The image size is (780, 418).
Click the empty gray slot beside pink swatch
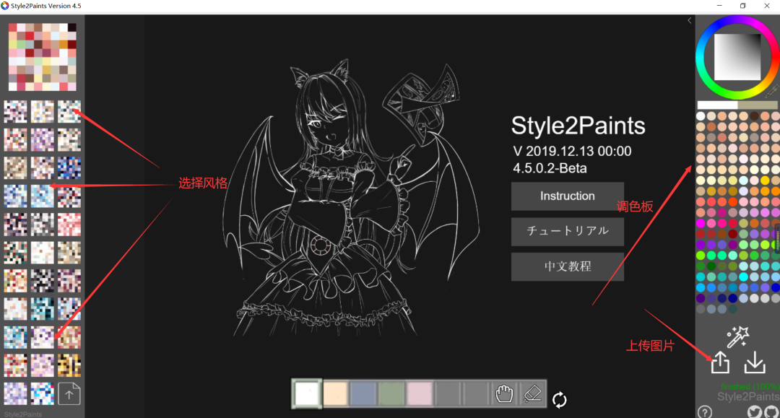[448, 394]
